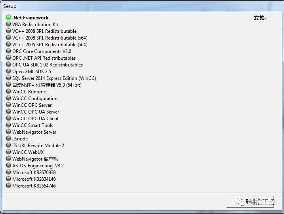Image resolution: width=284 pixels, height=214 pixels.
Task: Click the OPC .NET API Redistributables label
Action: (x=44, y=58)
